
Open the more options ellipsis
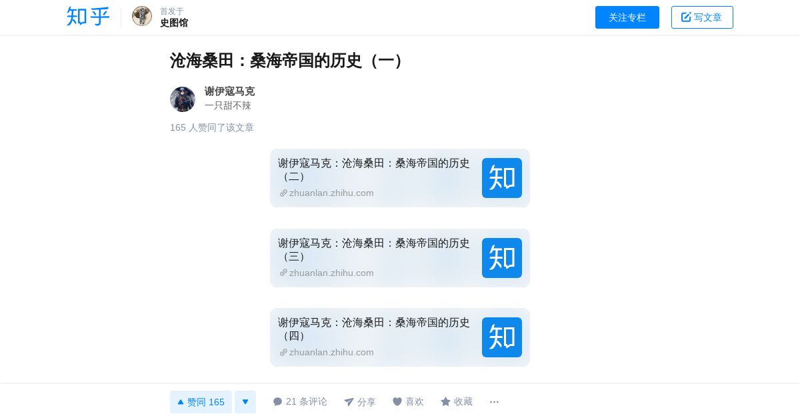click(494, 402)
